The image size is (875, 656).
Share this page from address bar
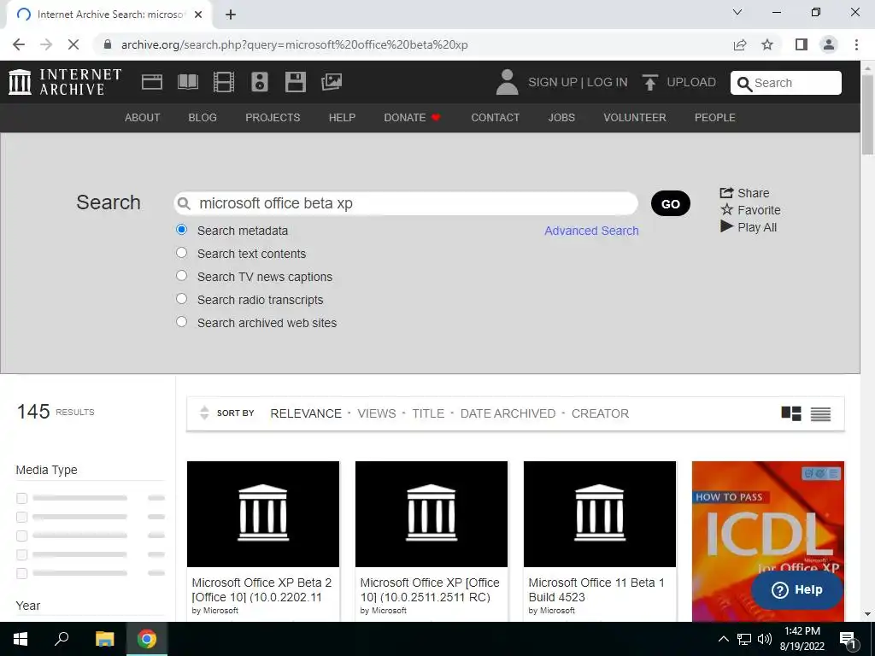point(740,44)
